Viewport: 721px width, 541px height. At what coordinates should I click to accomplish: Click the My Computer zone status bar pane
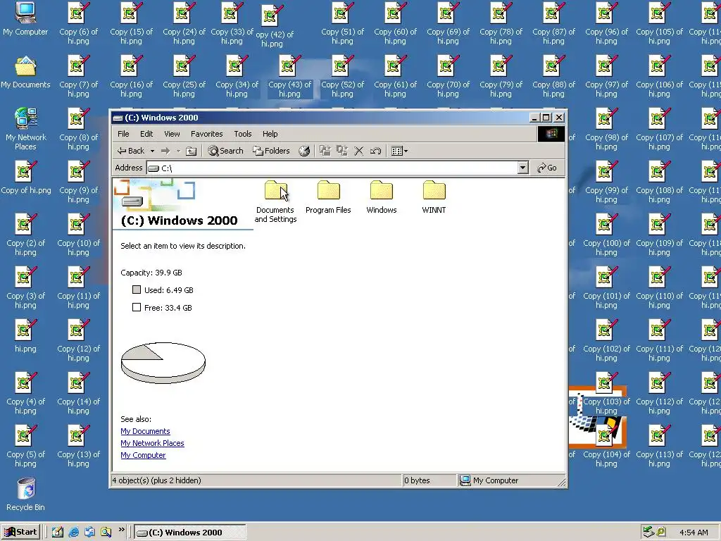click(x=512, y=480)
